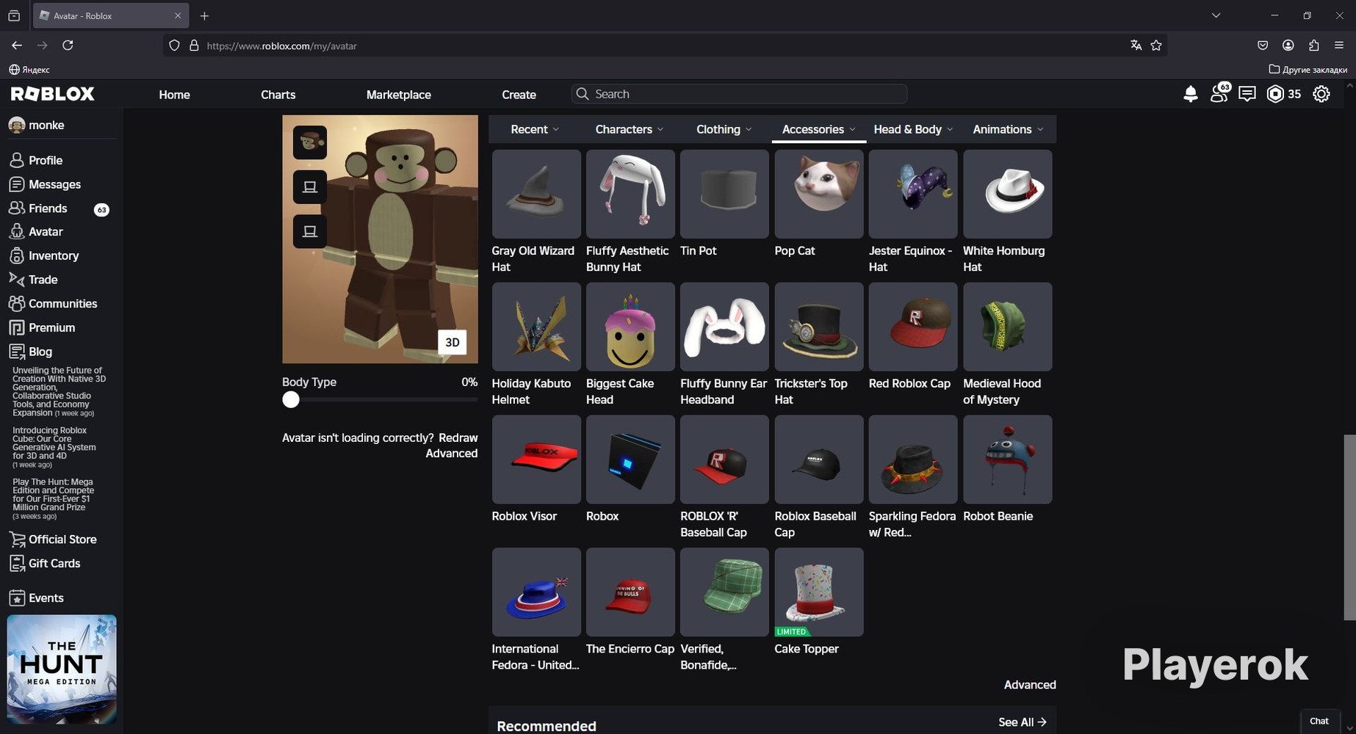1356x734 pixels.
Task: Expand the Animations category dropdown
Action: tap(1008, 129)
